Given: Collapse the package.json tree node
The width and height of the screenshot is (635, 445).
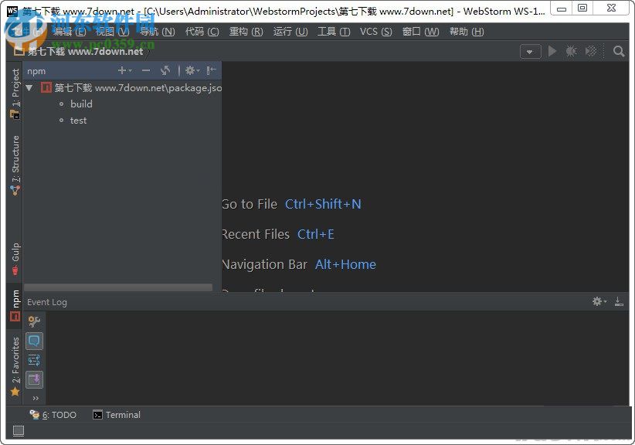Looking at the screenshot, I should (x=29, y=87).
